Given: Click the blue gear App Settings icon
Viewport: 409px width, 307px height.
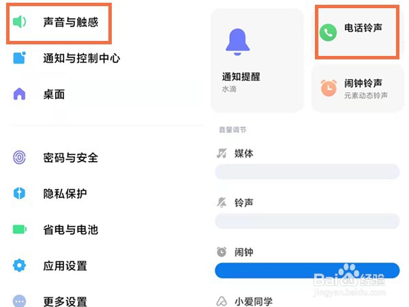Looking at the screenshot, I should [19, 265].
